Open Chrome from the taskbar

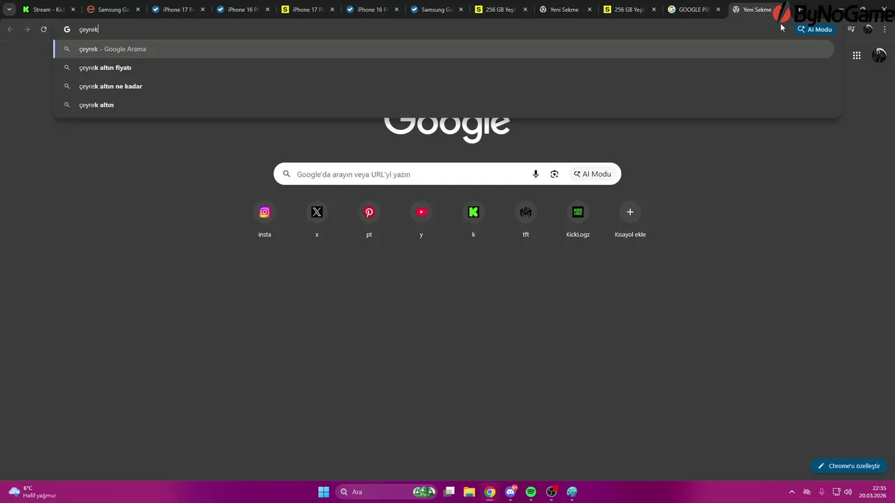point(490,492)
